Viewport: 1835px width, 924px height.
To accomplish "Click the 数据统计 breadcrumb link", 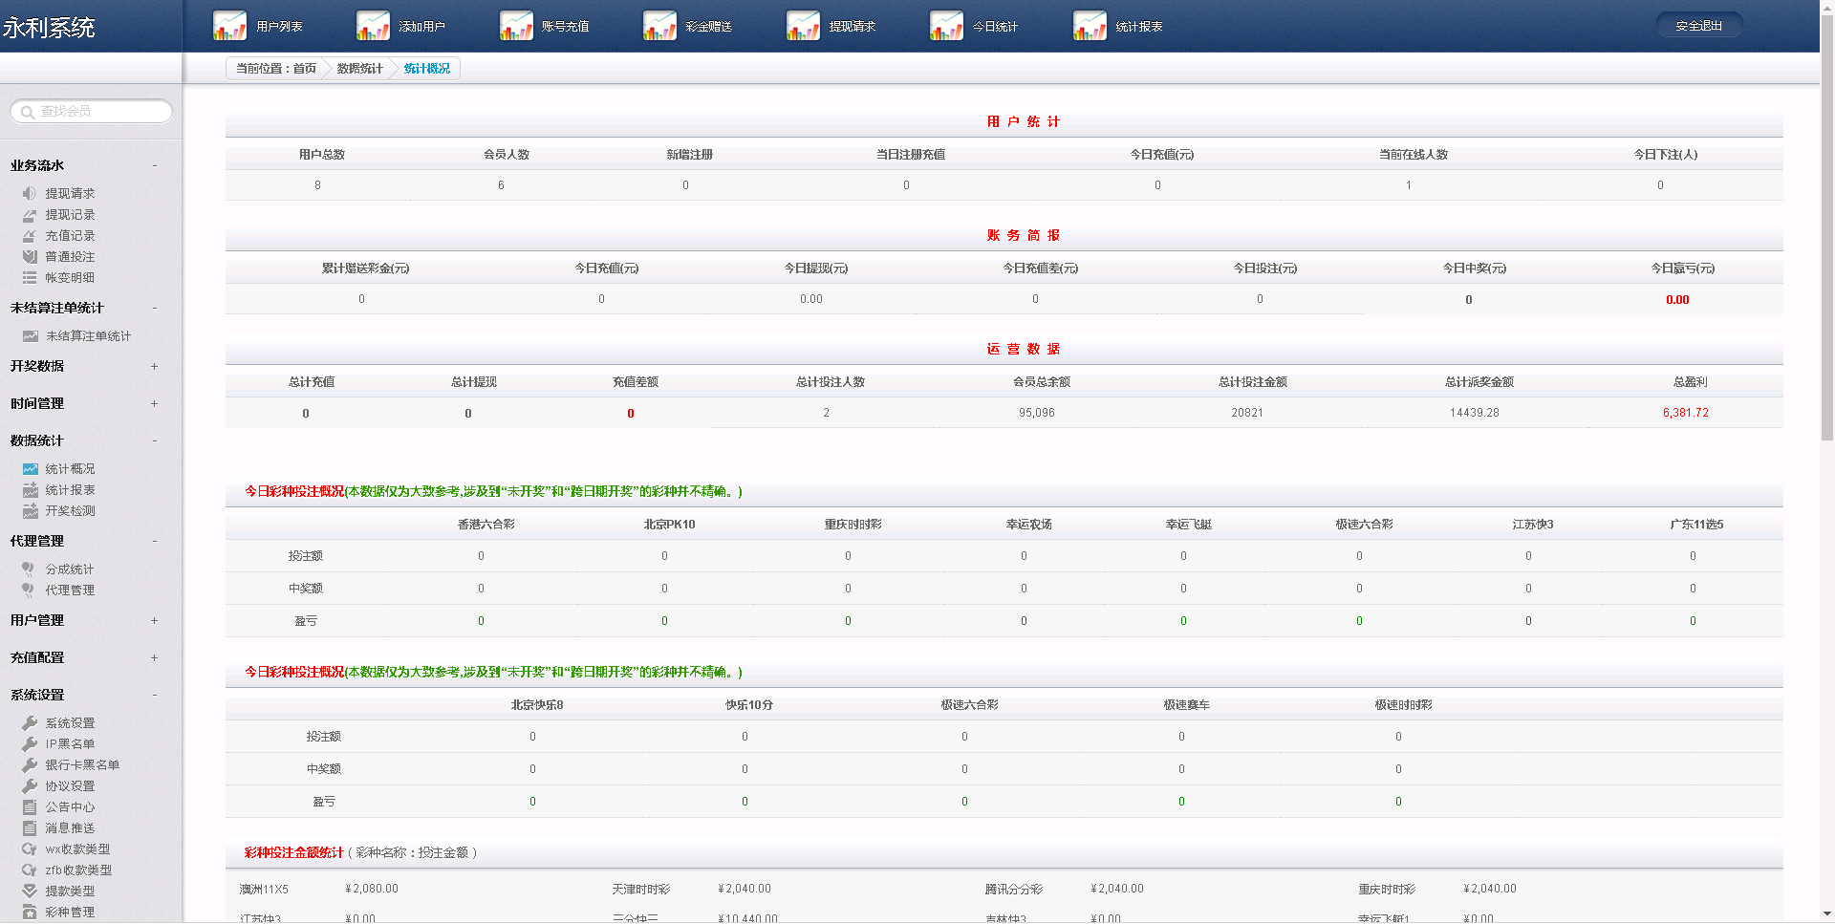I will tap(359, 69).
